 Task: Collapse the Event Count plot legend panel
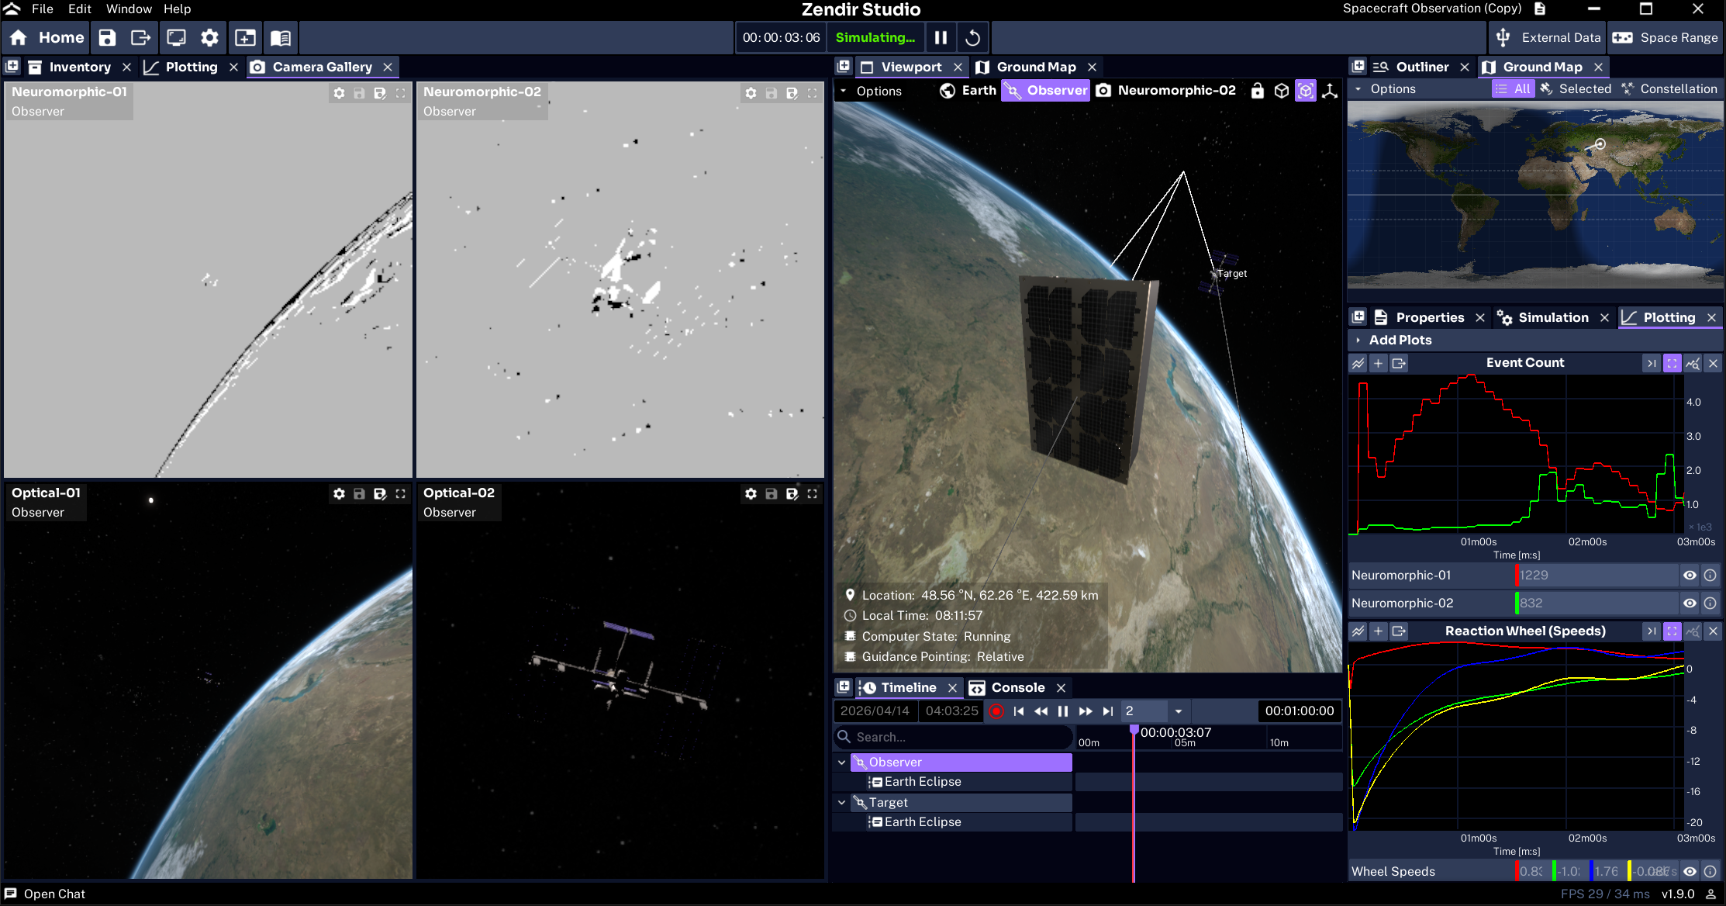pyautogui.click(x=1652, y=363)
